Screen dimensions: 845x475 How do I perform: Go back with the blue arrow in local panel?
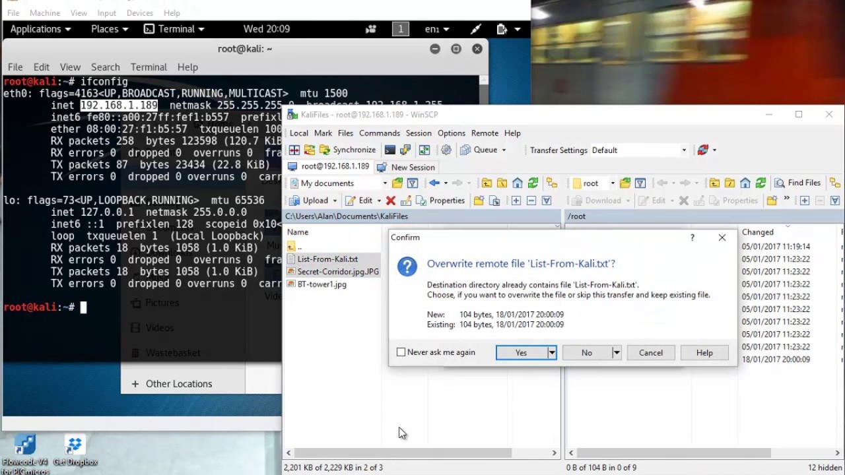click(434, 183)
